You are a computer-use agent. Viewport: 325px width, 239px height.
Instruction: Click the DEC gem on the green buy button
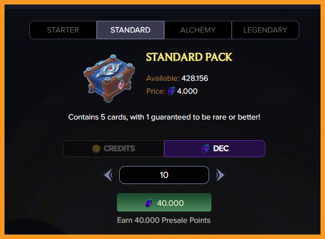pos(149,203)
